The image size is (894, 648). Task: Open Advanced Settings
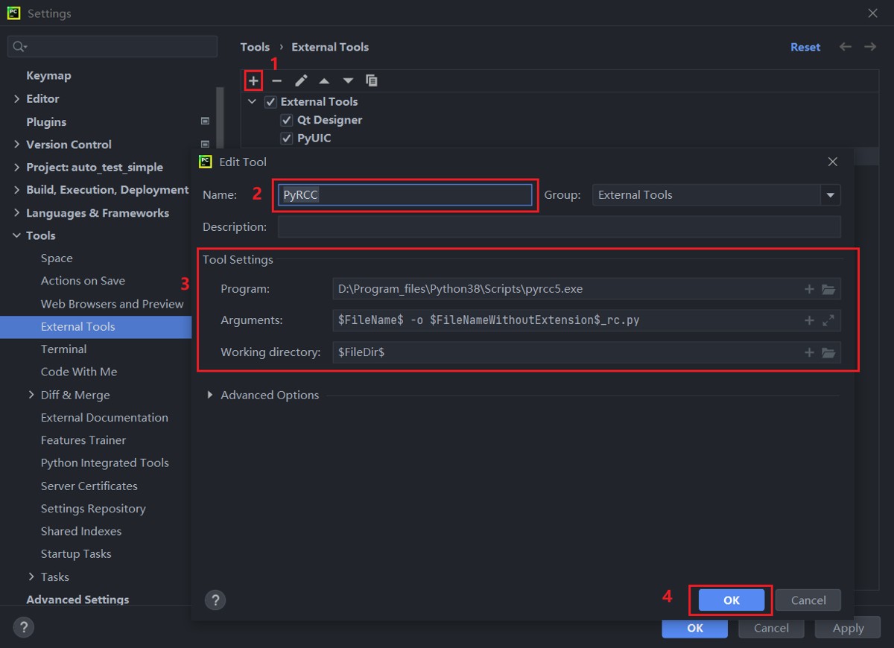tap(77, 600)
